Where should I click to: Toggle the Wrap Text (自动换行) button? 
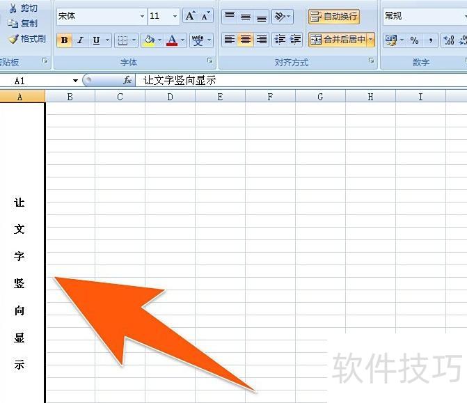(x=334, y=16)
